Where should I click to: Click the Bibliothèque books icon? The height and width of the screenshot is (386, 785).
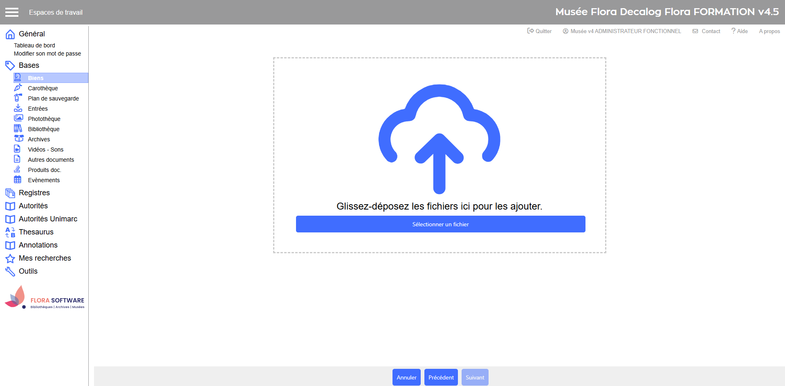(x=18, y=129)
